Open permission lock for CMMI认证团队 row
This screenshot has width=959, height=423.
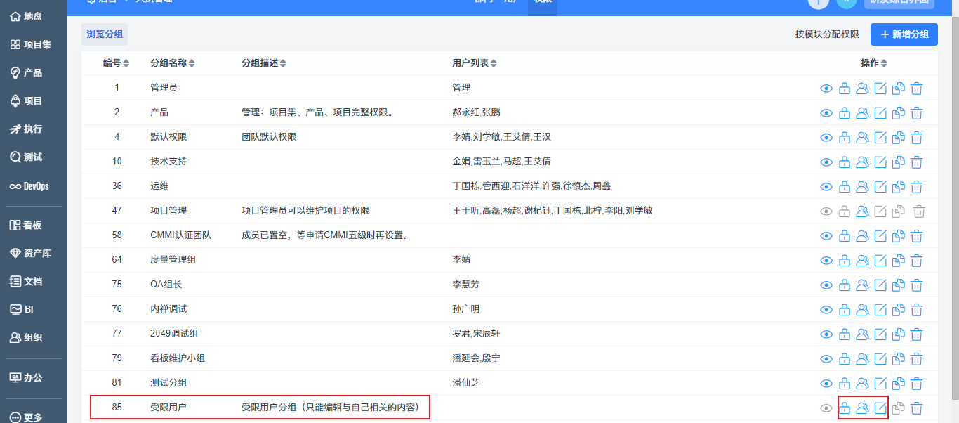pos(845,236)
